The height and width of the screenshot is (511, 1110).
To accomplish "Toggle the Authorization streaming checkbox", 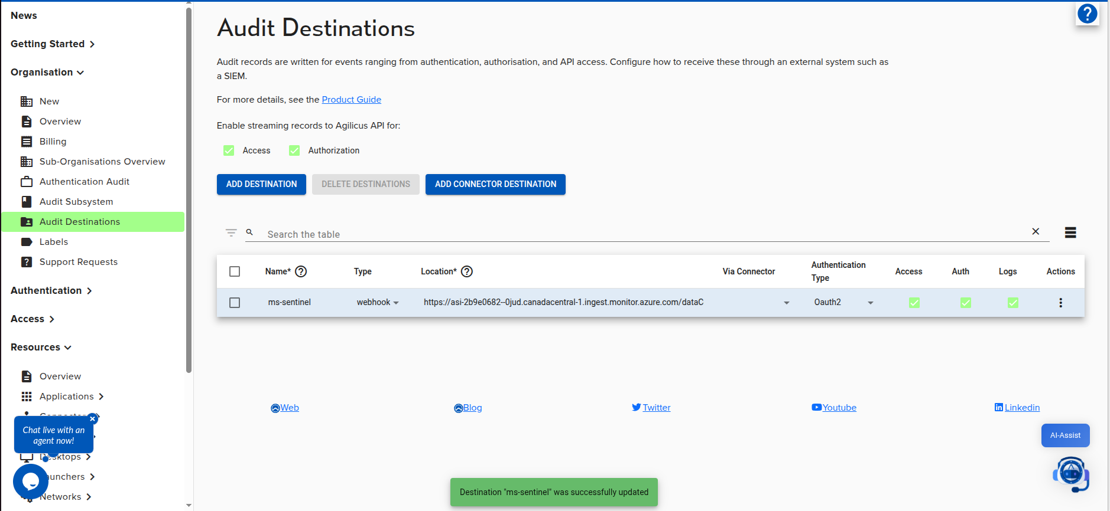I will (x=294, y=150).
